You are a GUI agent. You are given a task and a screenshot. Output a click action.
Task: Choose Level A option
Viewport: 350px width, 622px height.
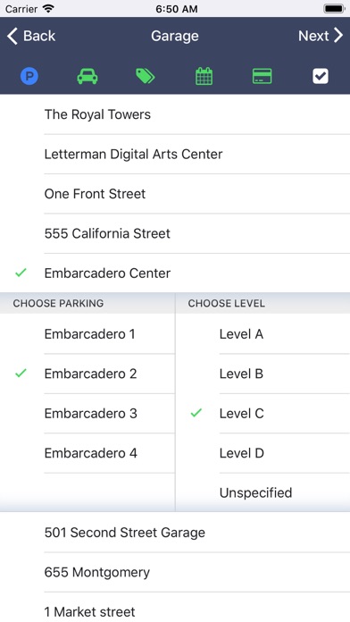[262, 334]
